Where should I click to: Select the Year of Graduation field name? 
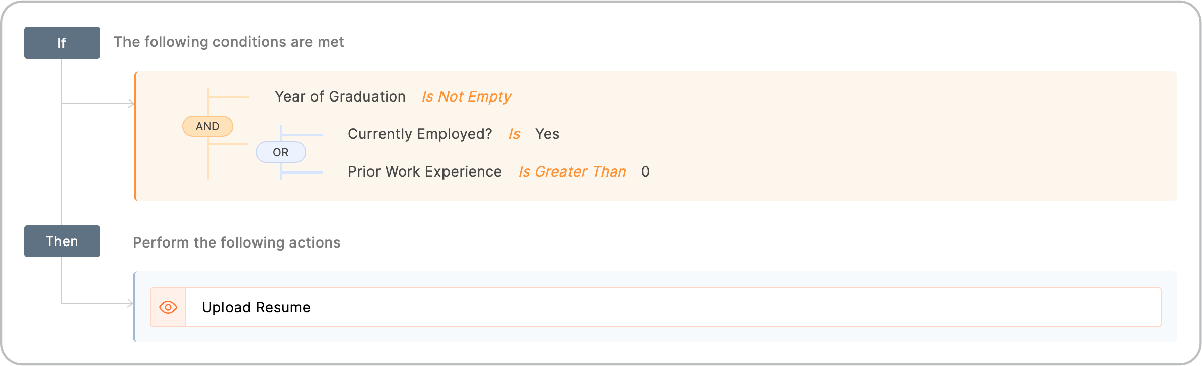click(x=340, y=96)
